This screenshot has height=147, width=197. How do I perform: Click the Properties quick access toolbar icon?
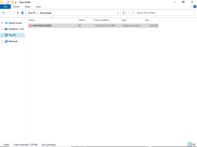point(8,2)
